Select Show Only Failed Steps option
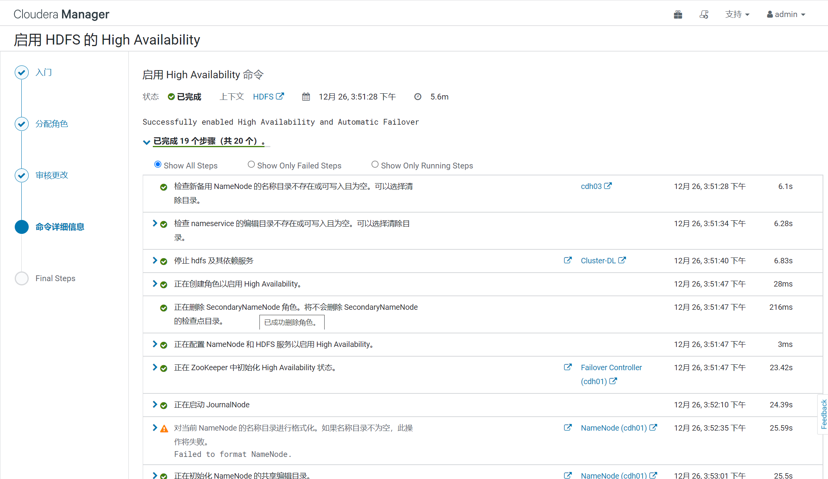Image resolution: width=828 pixels, height=479 pixels. (x=251, y=165)
